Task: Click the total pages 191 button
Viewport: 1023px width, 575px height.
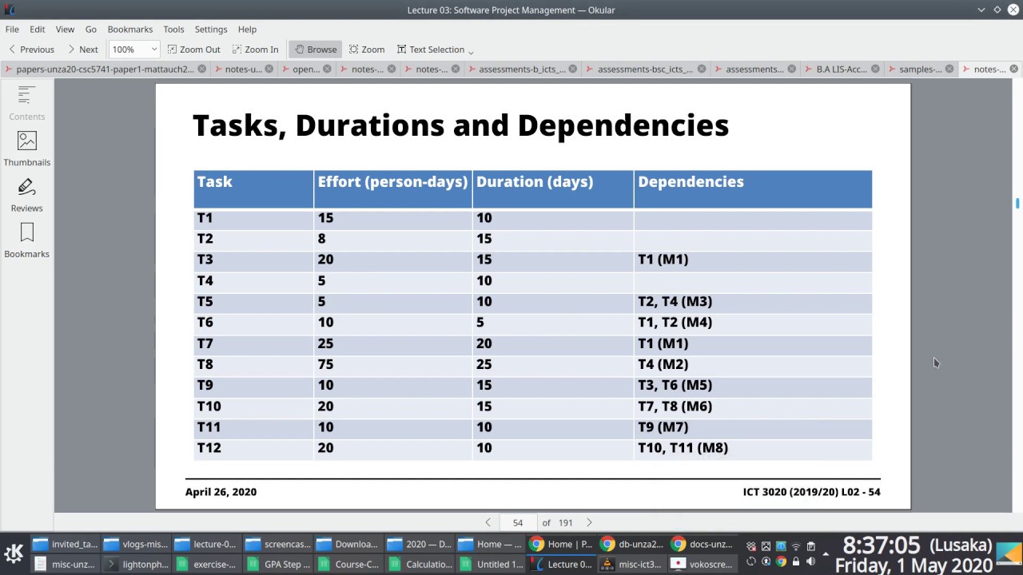Action: click(x=566, y=522)
